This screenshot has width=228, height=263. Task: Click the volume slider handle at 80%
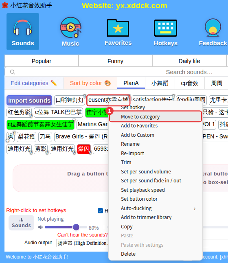76,227
